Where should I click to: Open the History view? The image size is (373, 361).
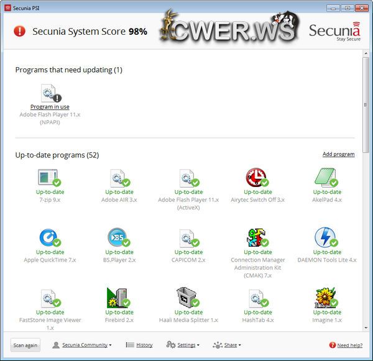pyautogui.click(x=139, y=345)
